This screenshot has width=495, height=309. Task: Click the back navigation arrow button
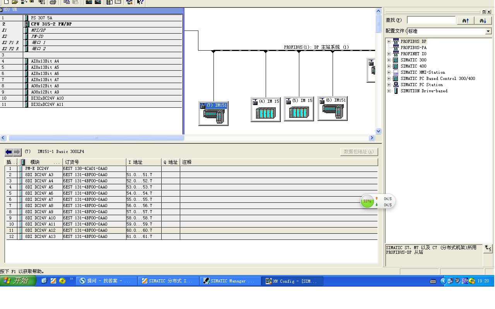point(9,152)
